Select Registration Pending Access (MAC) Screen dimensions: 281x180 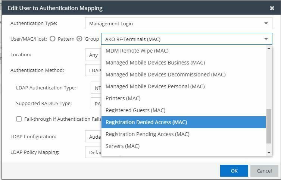(x=147, y=134)
